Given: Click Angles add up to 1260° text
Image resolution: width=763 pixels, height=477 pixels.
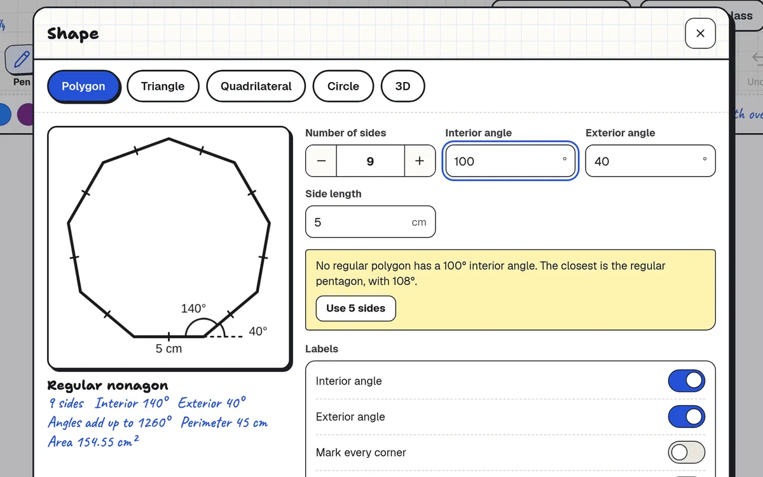Looking at the screenshot, I should point(110,422).
